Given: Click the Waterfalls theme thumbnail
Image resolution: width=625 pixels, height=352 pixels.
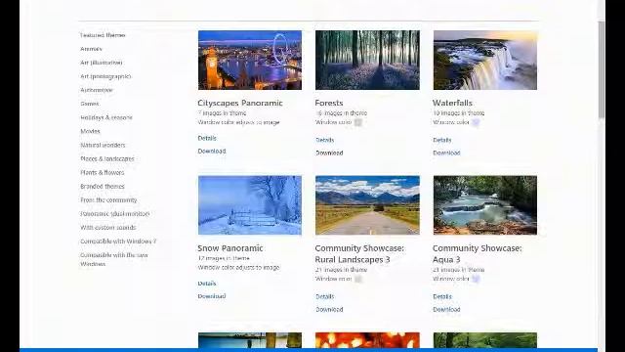Looking at the screenshot, I should coord(485,60).
